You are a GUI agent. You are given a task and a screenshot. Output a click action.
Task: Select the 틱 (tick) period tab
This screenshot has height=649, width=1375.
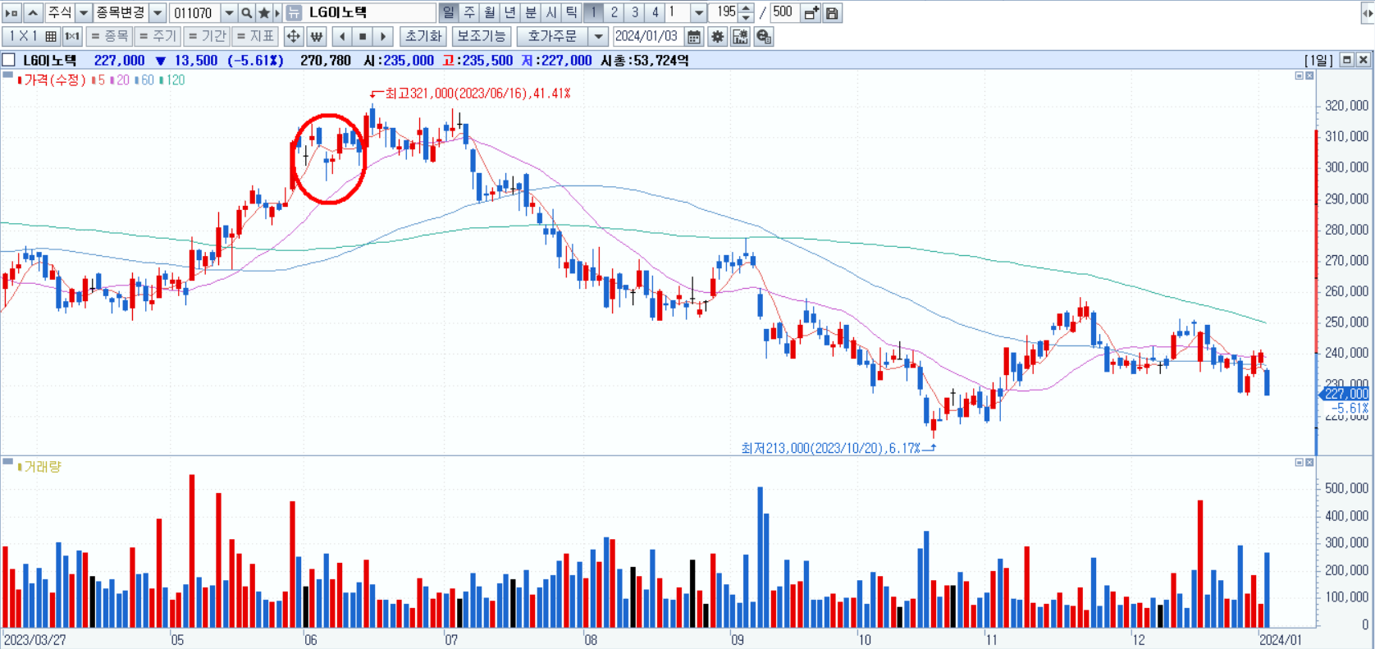tap(571, 12)
